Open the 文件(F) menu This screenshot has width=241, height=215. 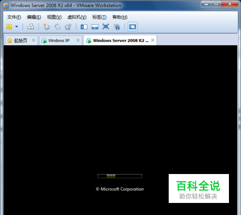tap(14, 17)
